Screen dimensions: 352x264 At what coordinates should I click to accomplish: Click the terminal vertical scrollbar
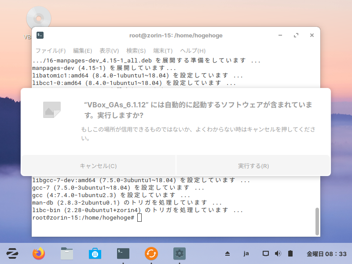(x=317, y=221)
